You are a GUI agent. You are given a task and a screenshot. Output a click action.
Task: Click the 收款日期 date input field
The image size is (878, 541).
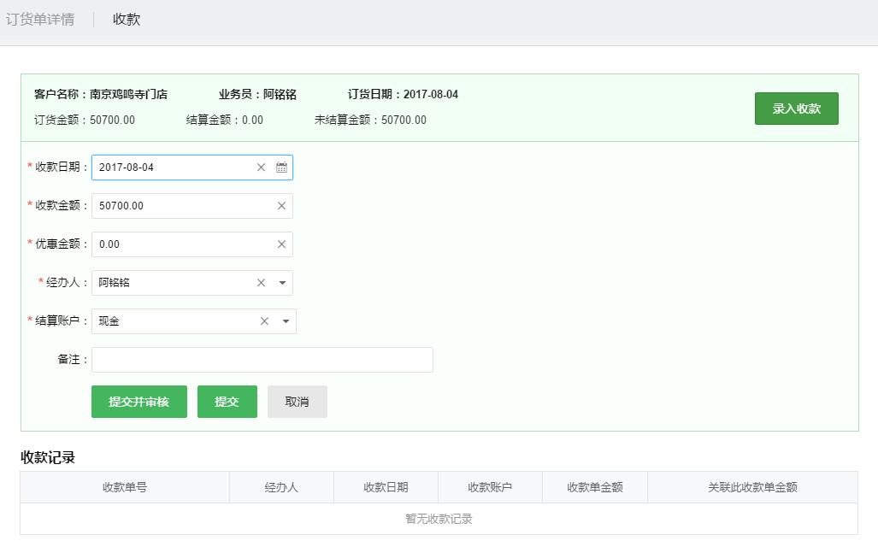(171, 168)
